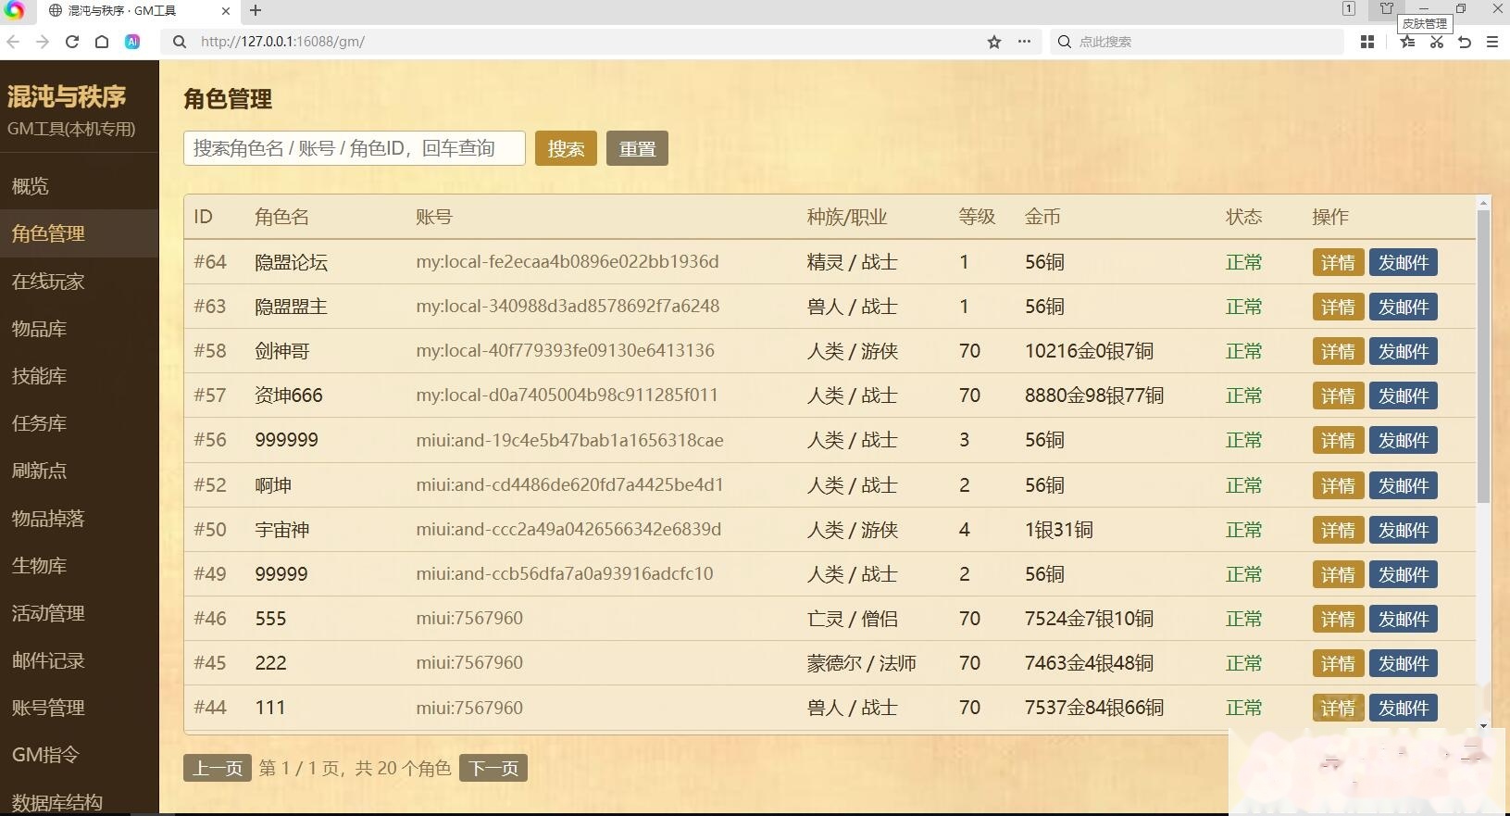
Task: Click the table's vertical scrollbar thumb
Action: (x=1483, y=357)
